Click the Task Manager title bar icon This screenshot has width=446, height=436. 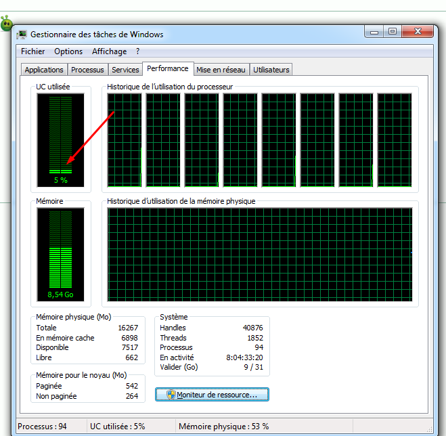point(22,35)
